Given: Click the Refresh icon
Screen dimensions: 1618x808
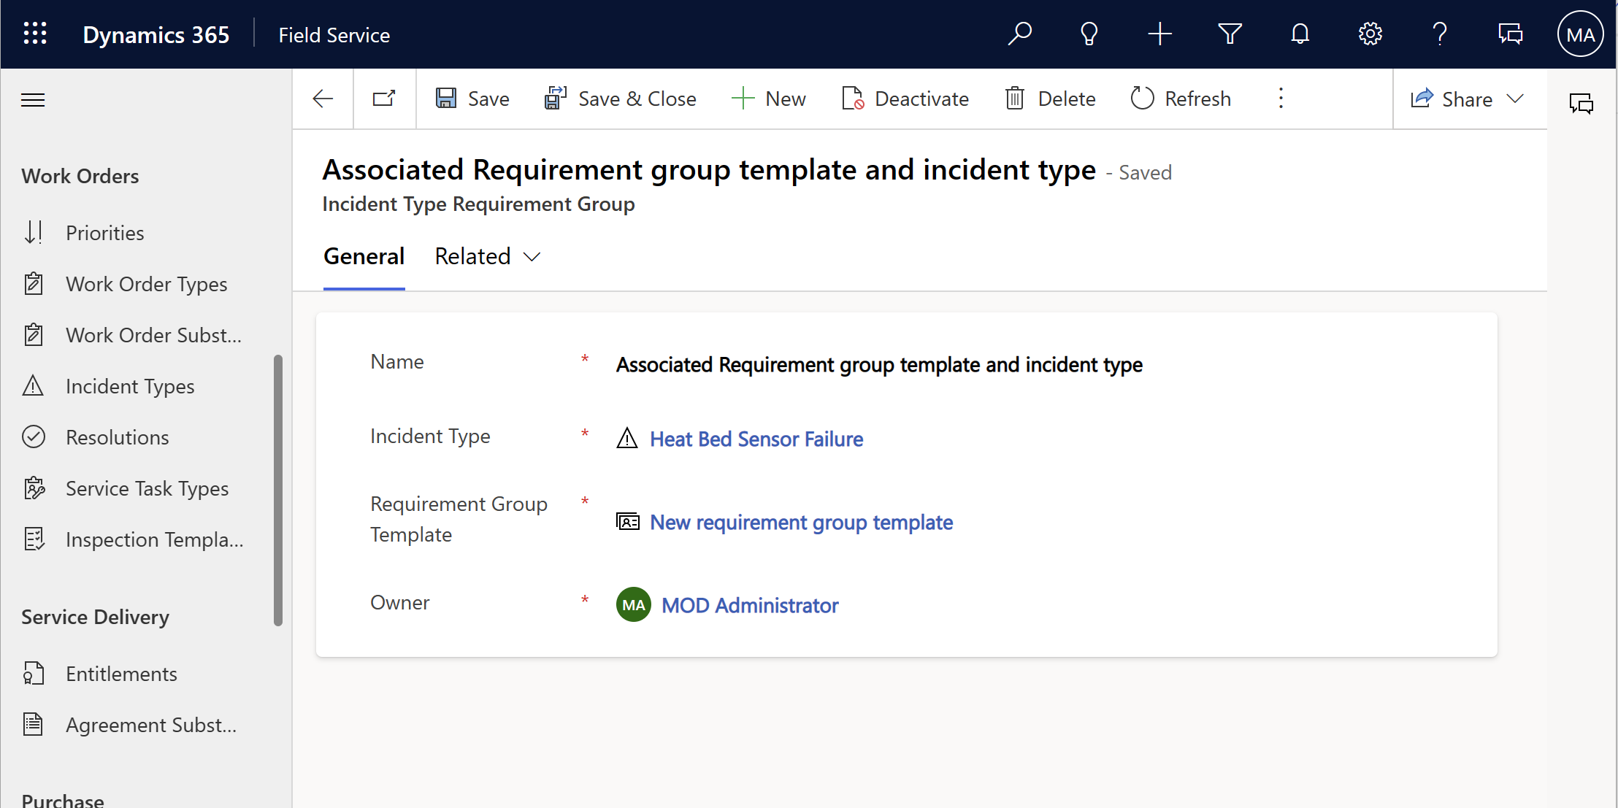Looking at the screenshot, I should coord(1142,99).
